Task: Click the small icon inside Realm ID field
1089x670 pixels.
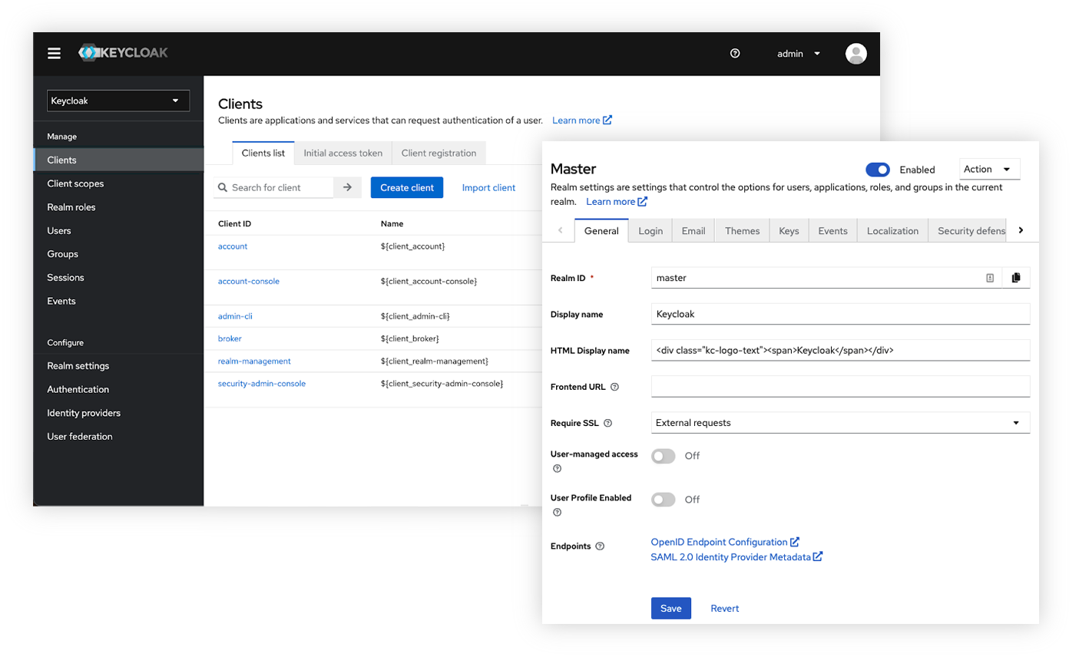Action: pos(990,278)
